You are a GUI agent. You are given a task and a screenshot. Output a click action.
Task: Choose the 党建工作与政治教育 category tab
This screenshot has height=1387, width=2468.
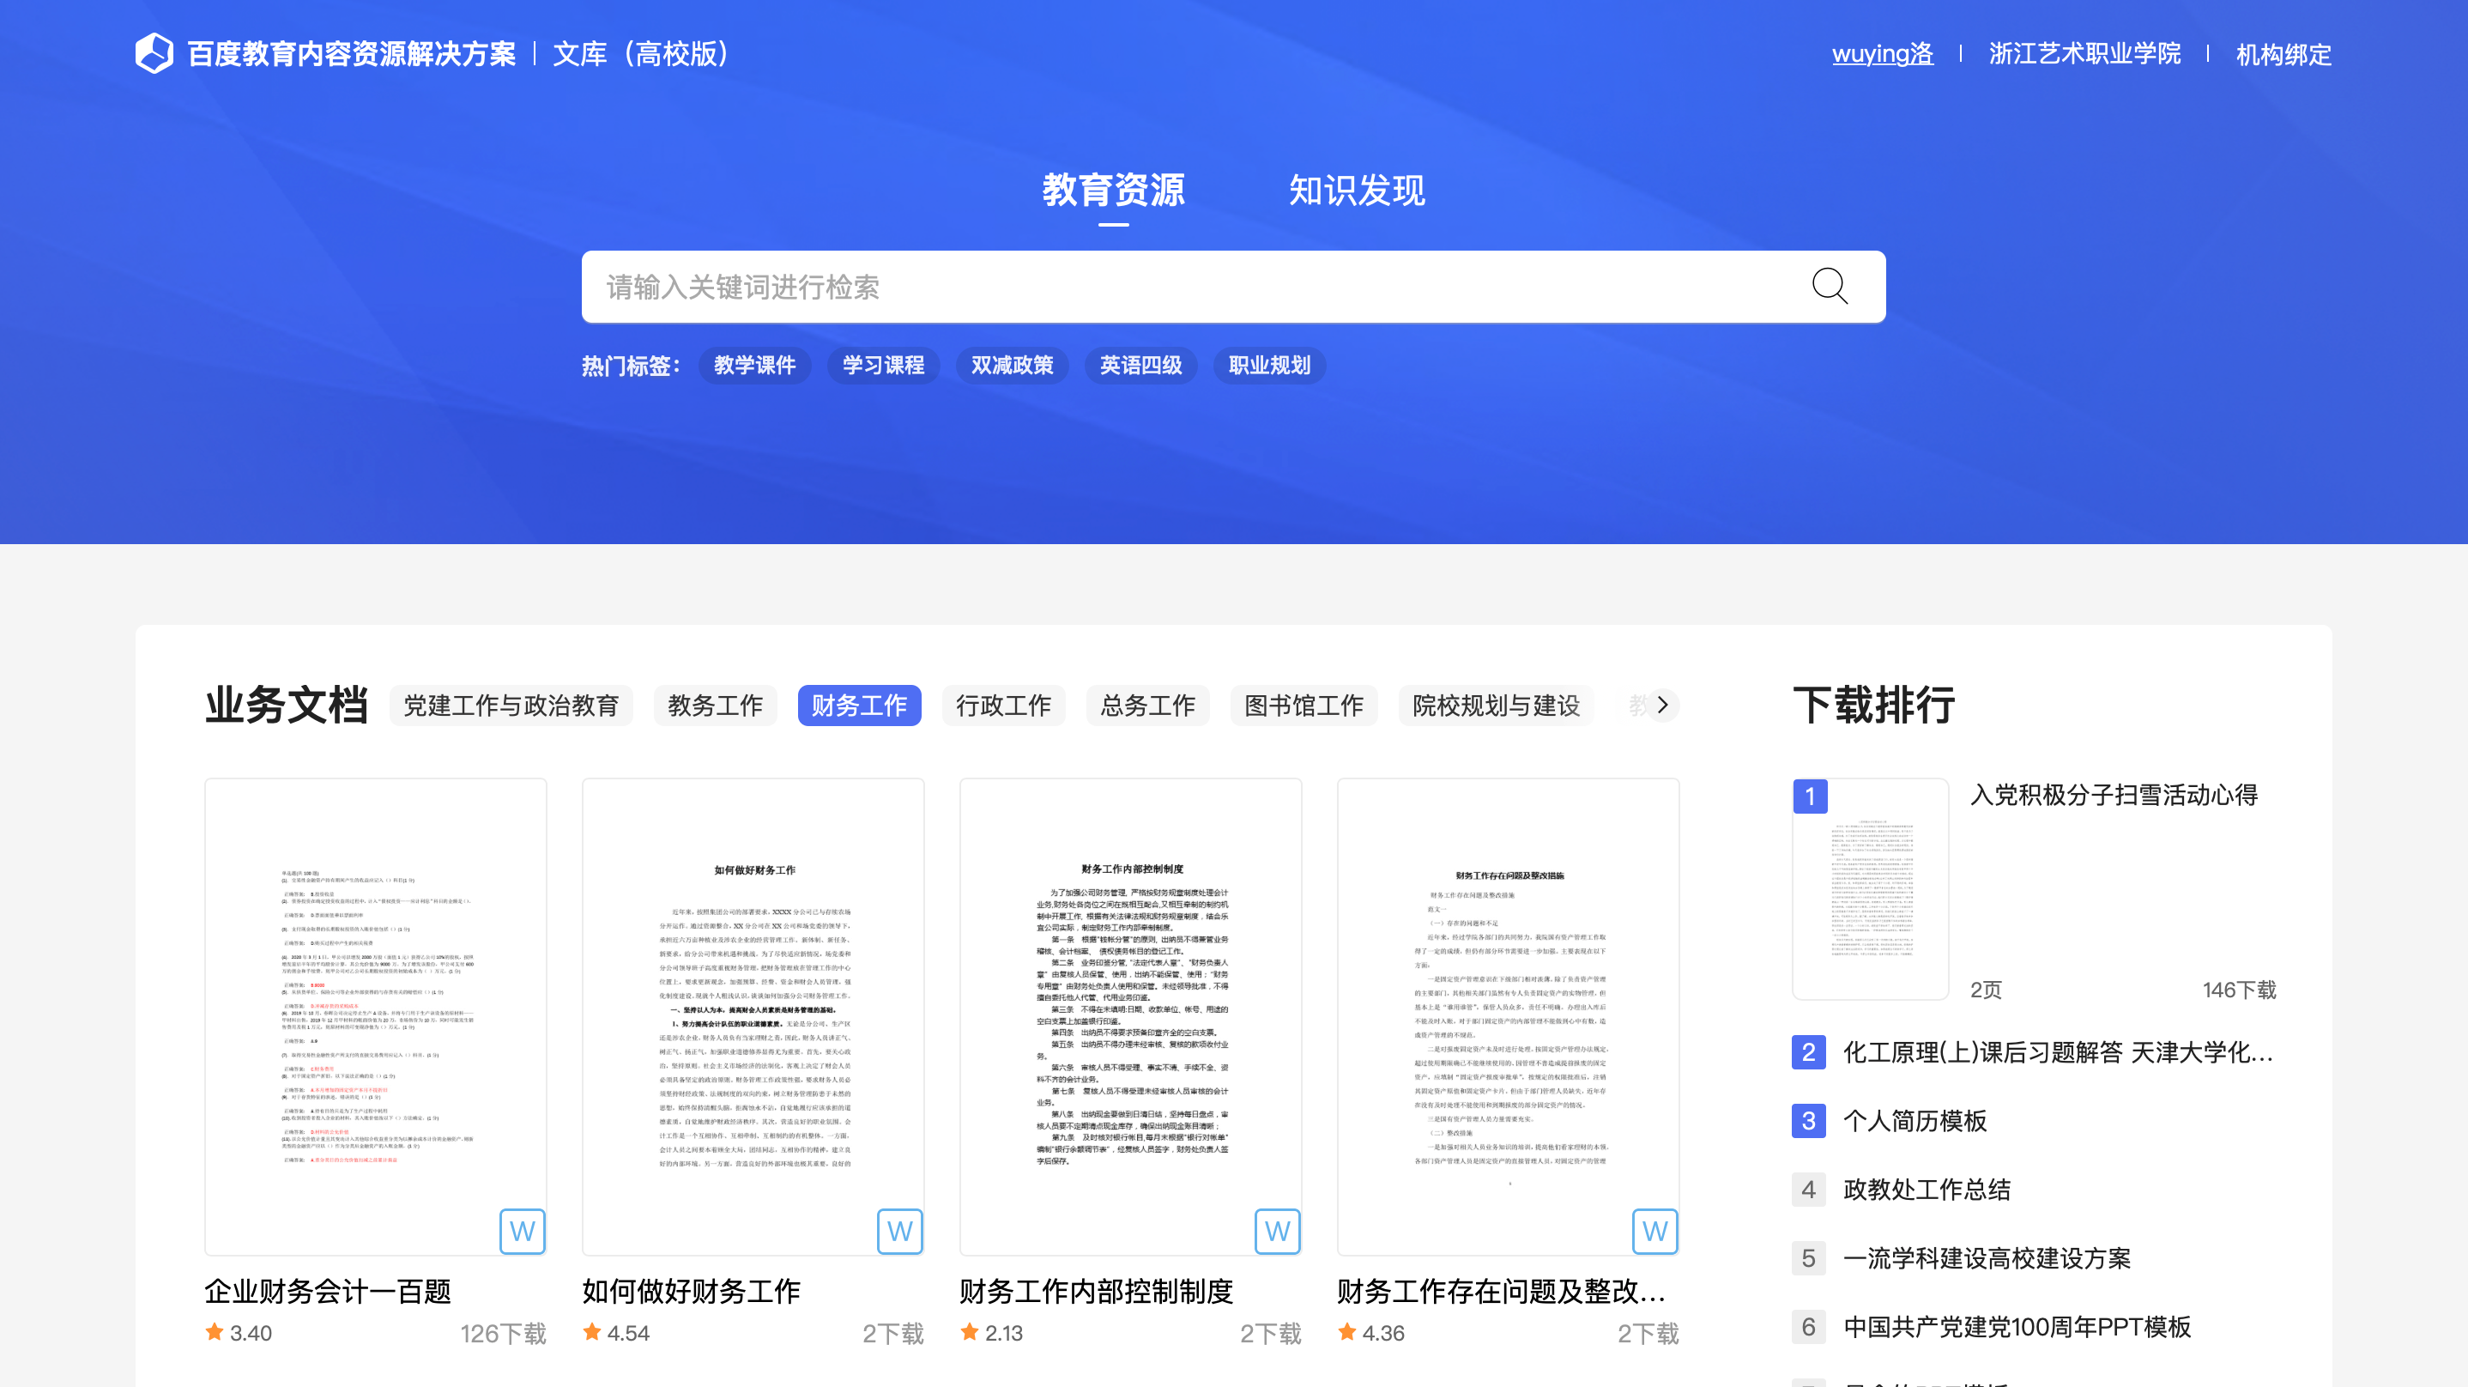coord(511,706)
